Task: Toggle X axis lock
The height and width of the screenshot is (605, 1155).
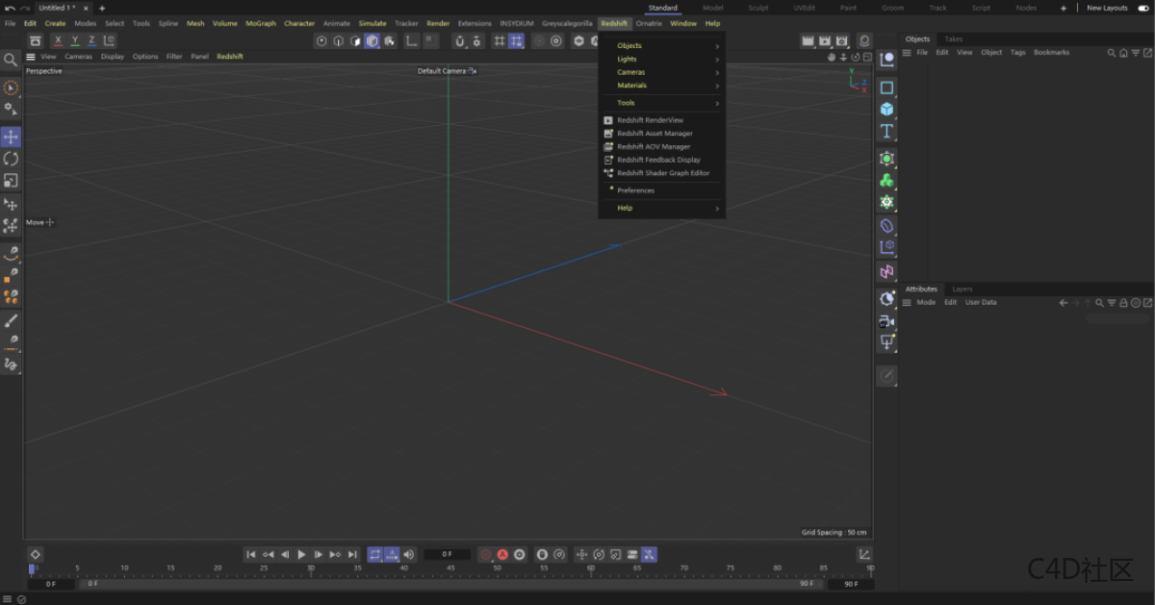Action: 58,40
